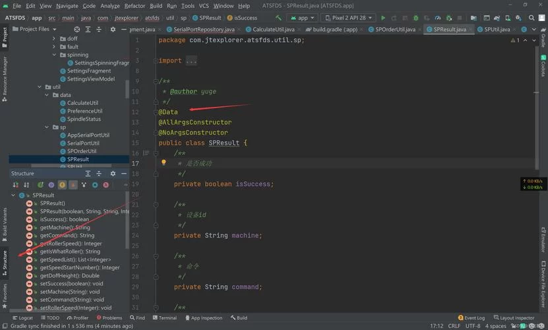Viewport: 548px width, 330px height.
Task: Toggle the purple circle filter in Structure toolbar
Action: pos(51,185)
